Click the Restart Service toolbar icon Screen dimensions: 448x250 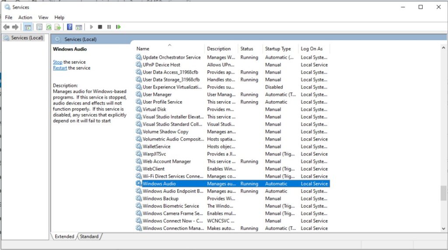[118, 27]
